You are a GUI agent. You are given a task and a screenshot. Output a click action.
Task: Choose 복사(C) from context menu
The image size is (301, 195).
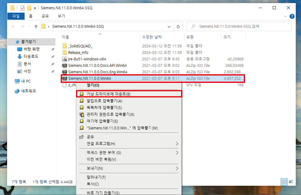[x=129, y=184]
